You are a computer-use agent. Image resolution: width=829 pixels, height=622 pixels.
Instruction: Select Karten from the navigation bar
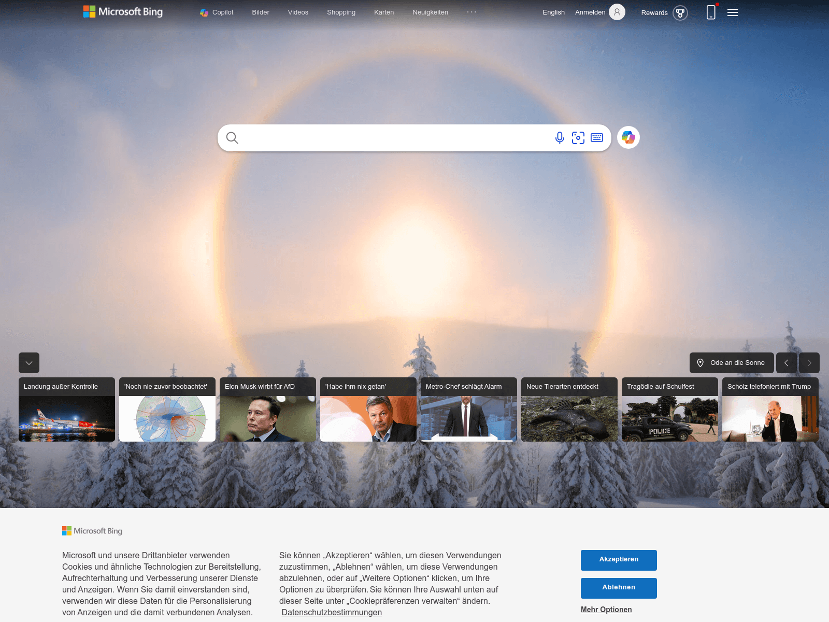pos(384,12)
